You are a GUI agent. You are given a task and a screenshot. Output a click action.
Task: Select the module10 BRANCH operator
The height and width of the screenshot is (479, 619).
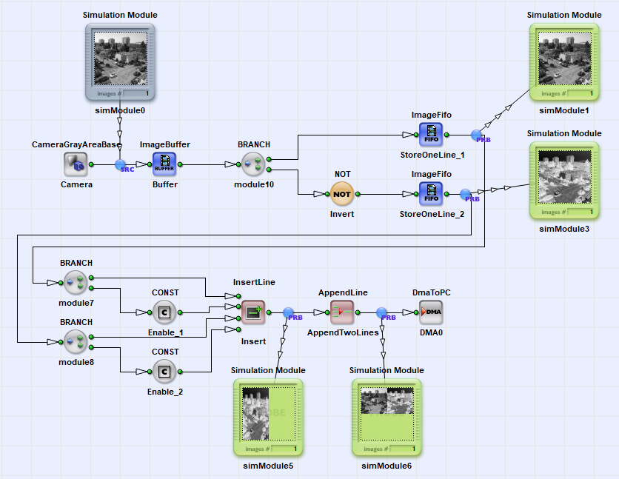point(252,164)
